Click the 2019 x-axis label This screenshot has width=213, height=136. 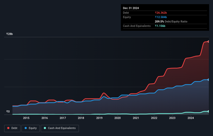[99, 118]
